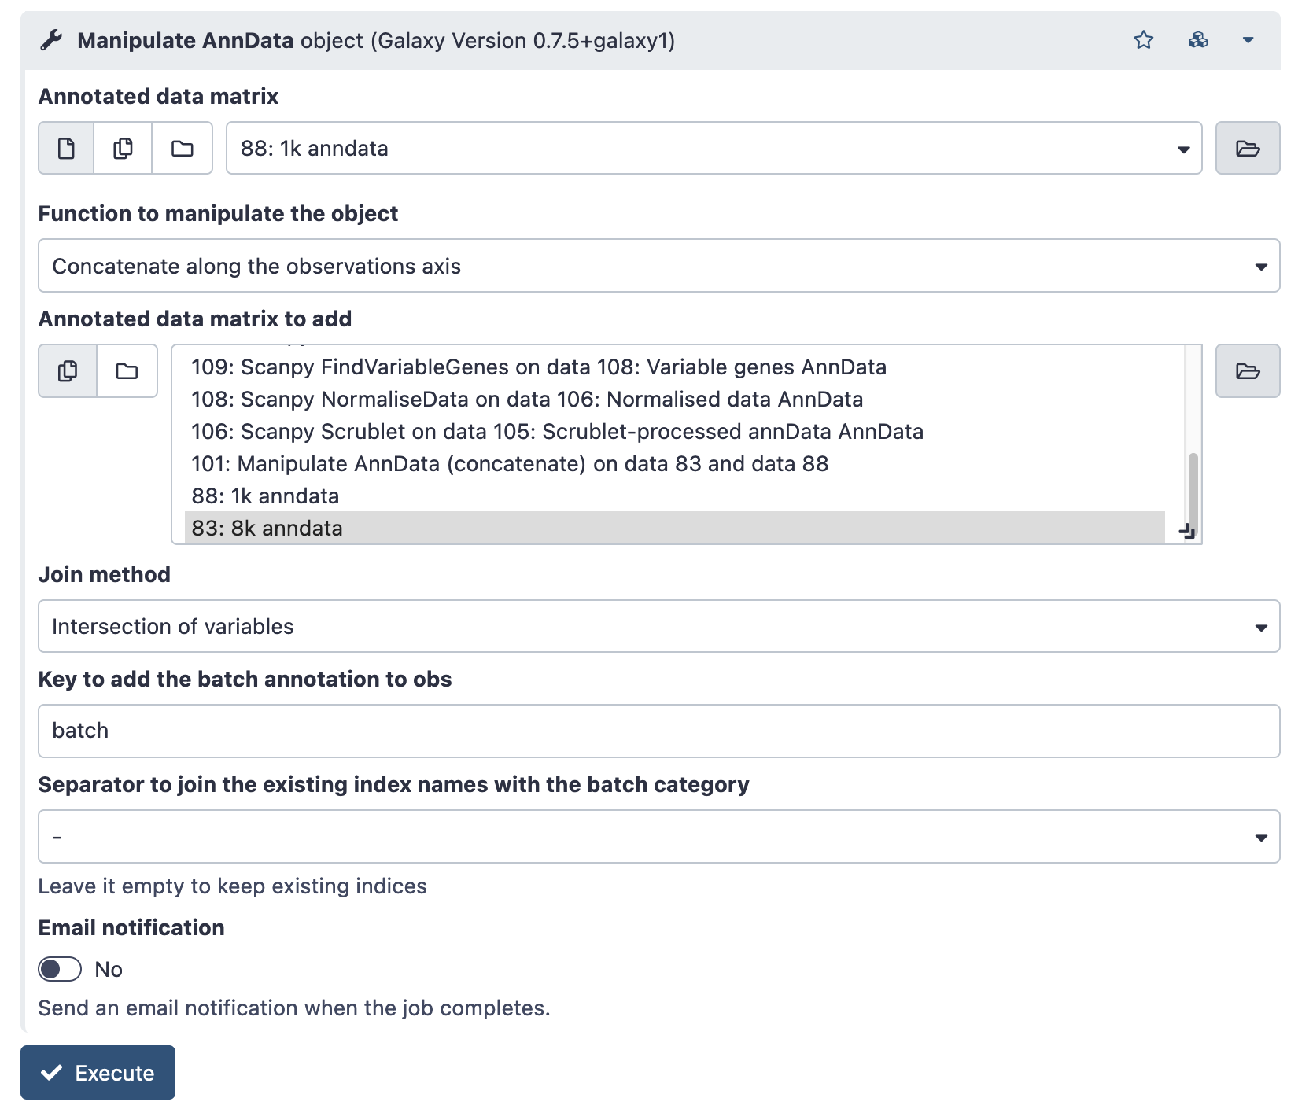1298x1120 pixels.
Task: Browse datasets for Annotated data matrix to add
Action: [x=1248, y=371]
